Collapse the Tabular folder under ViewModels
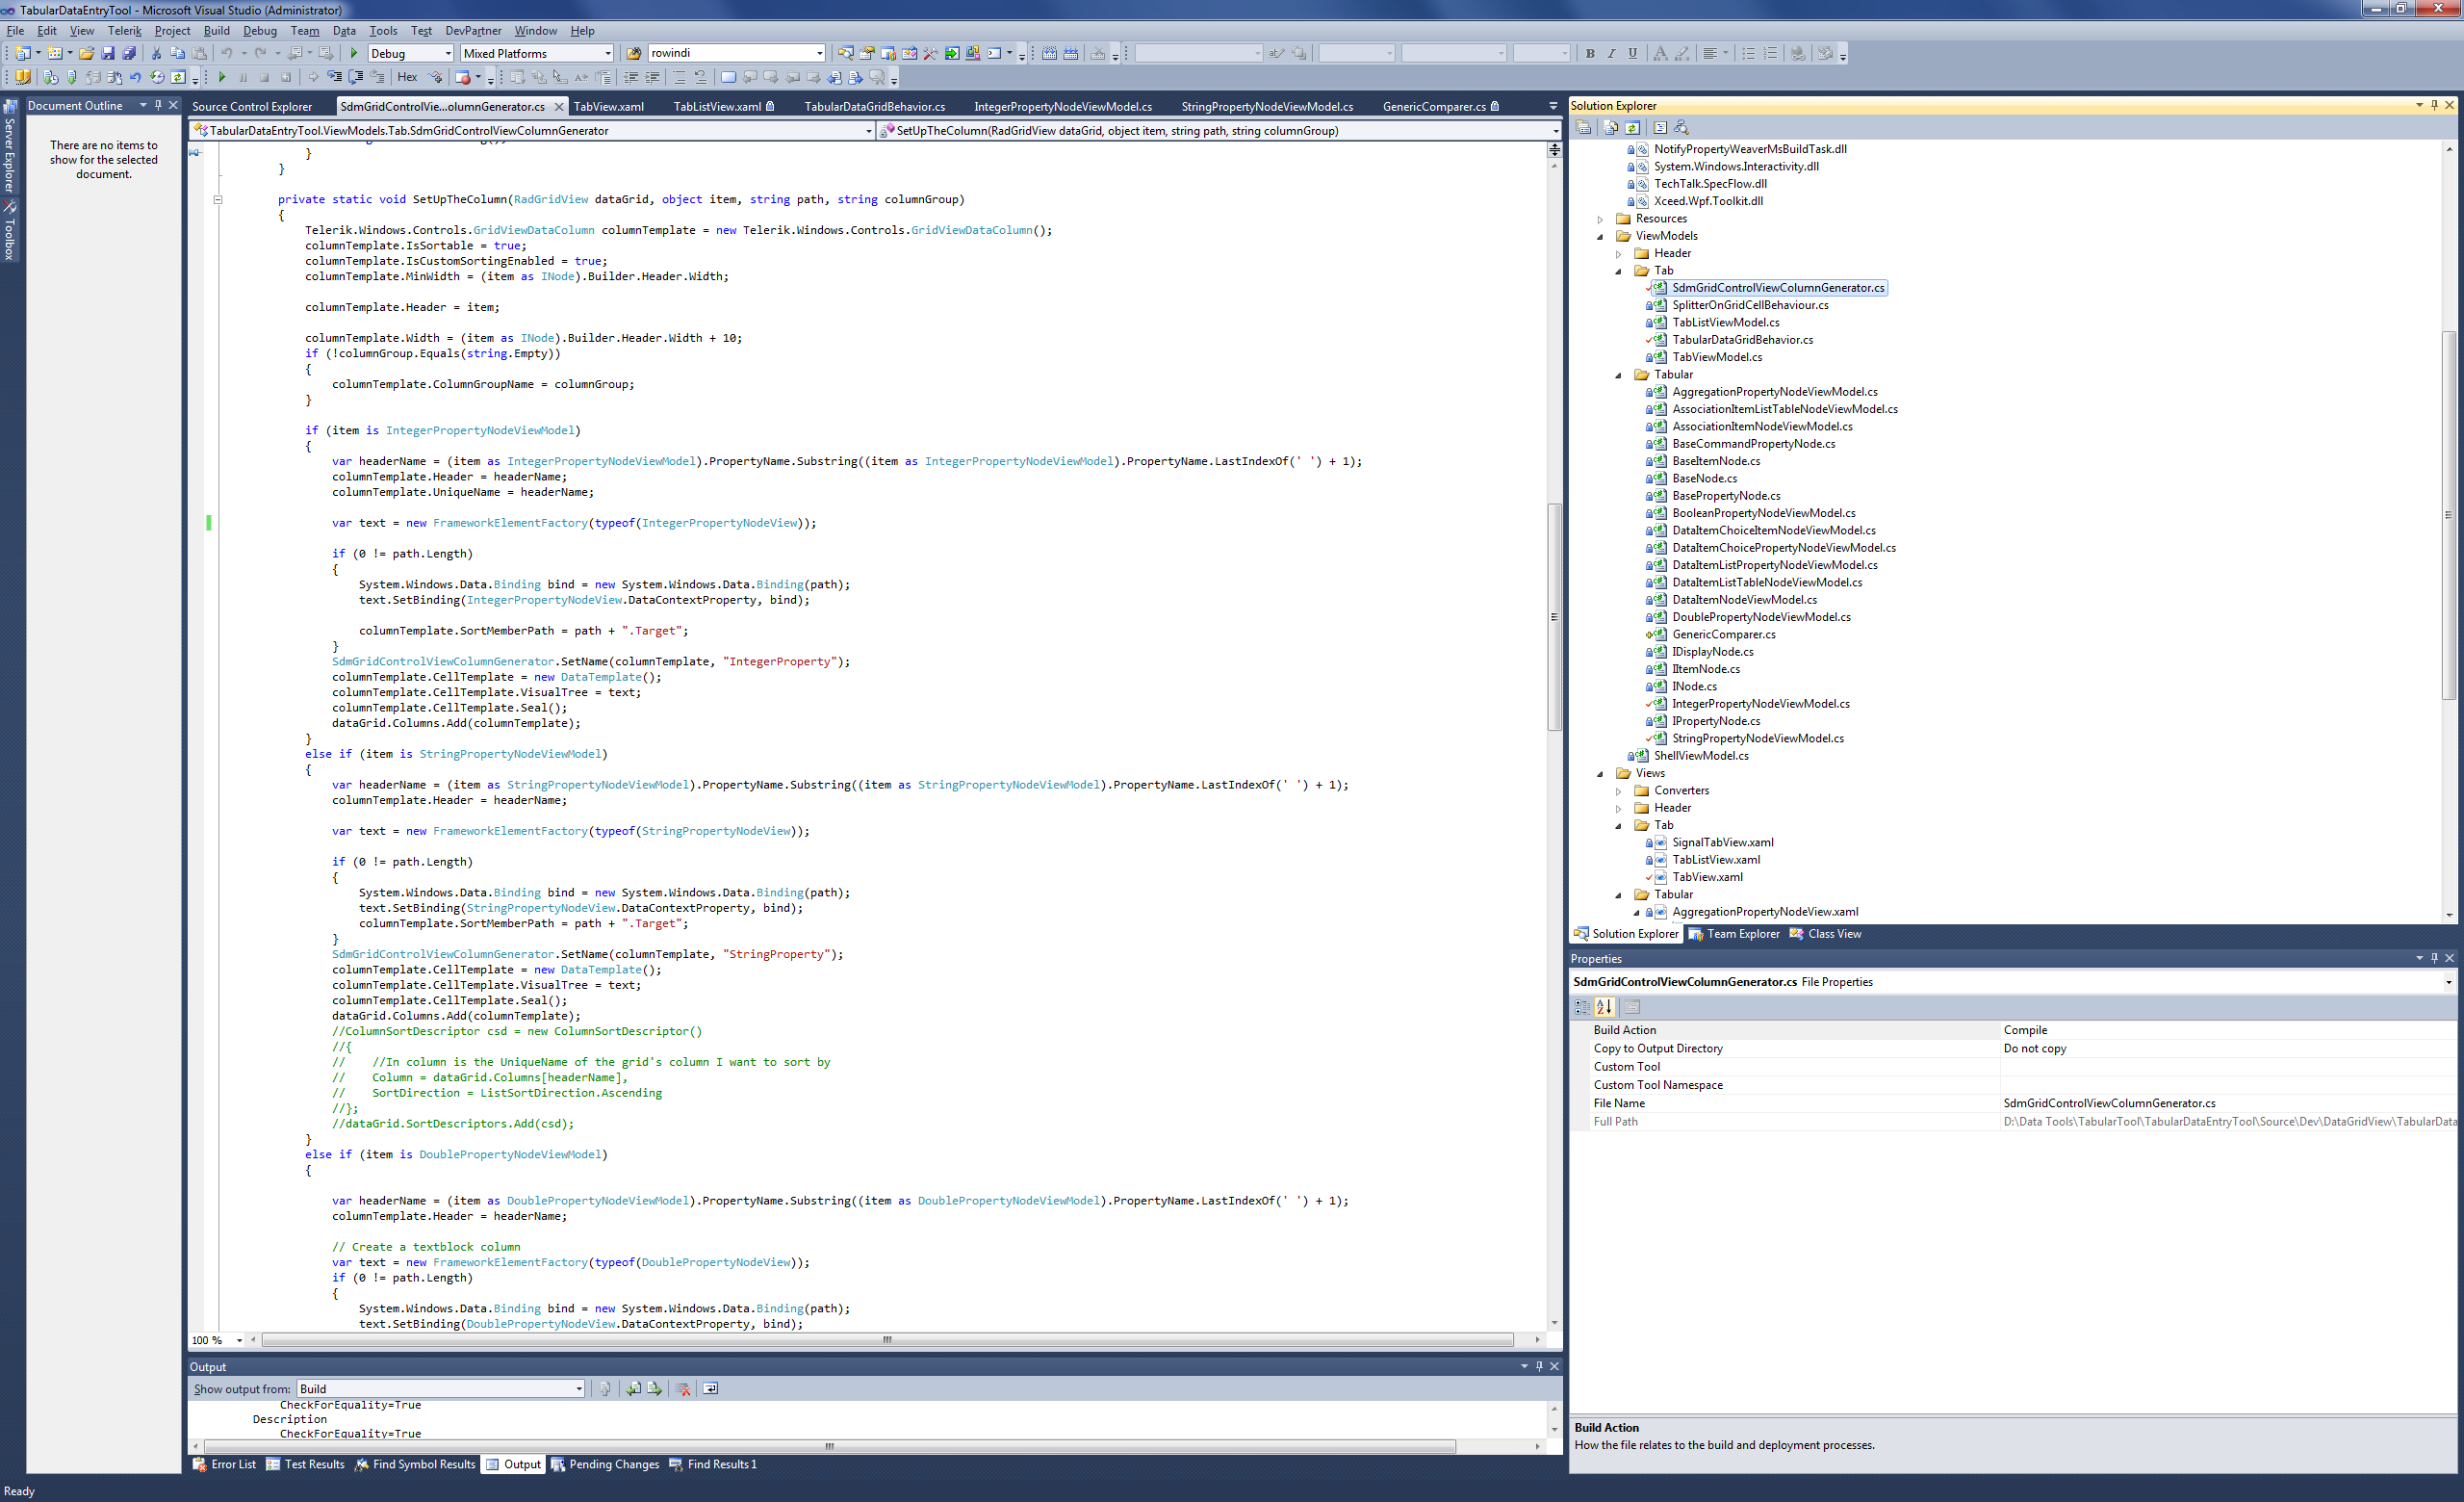The image size is (2464, 1502). click(x=1619, y=375)
